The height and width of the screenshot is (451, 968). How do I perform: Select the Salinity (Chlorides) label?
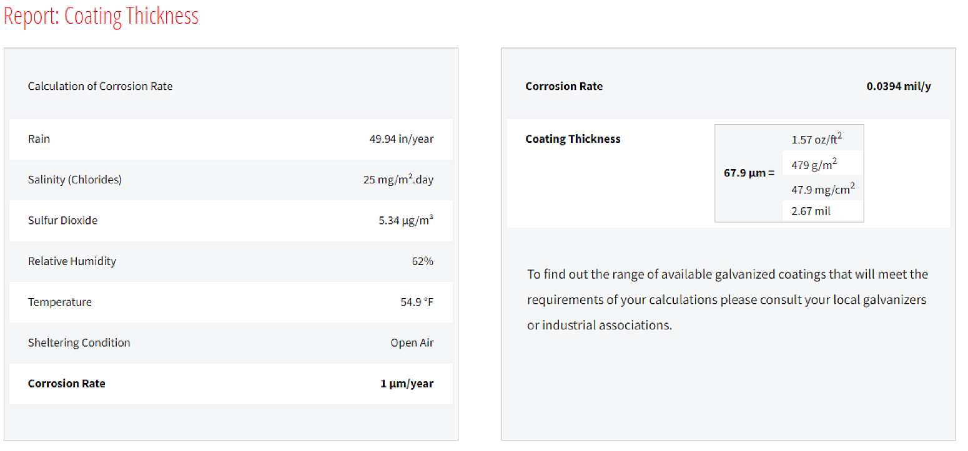[75, 180]
